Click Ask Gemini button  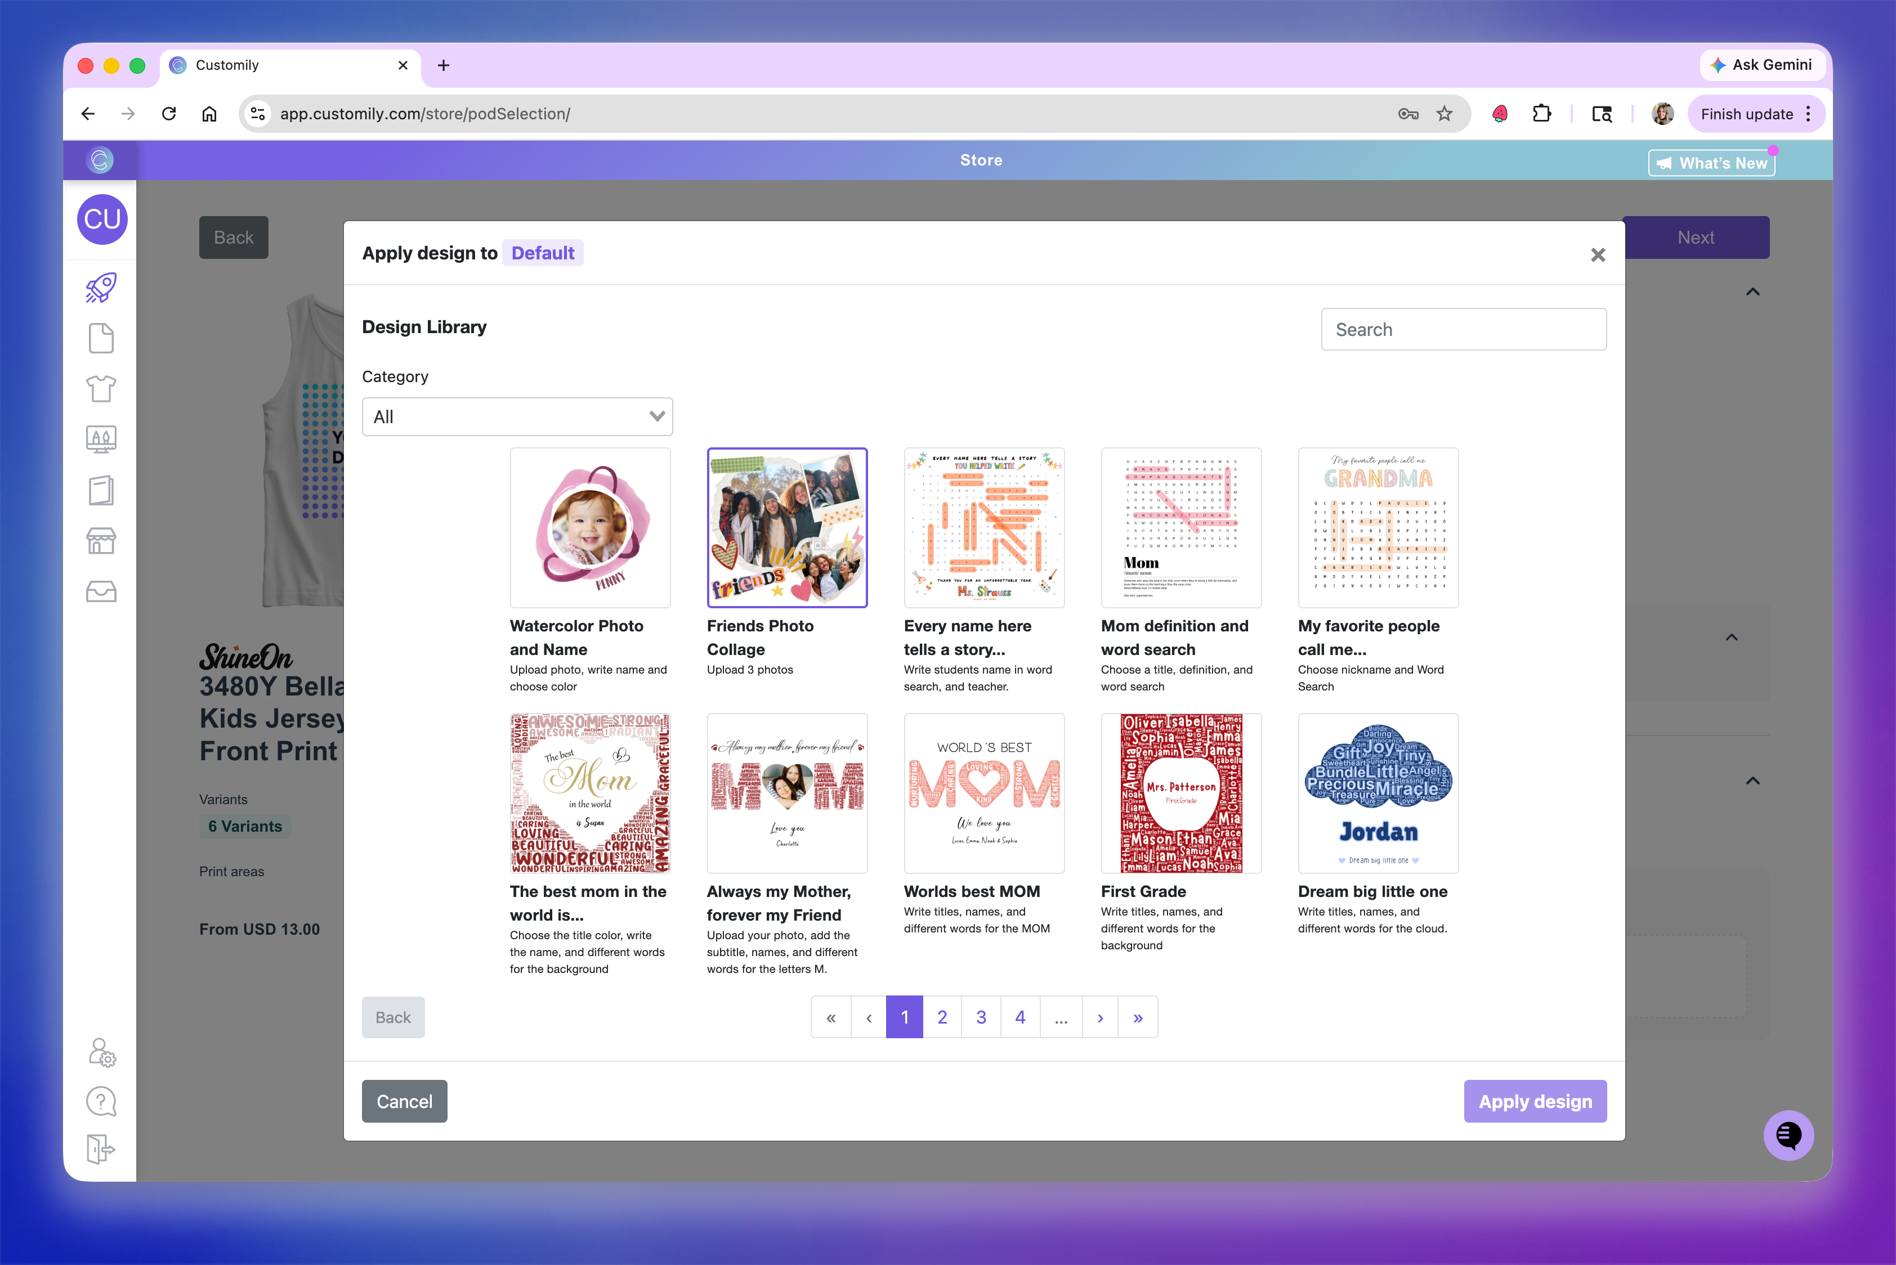tap(1762, 65)
